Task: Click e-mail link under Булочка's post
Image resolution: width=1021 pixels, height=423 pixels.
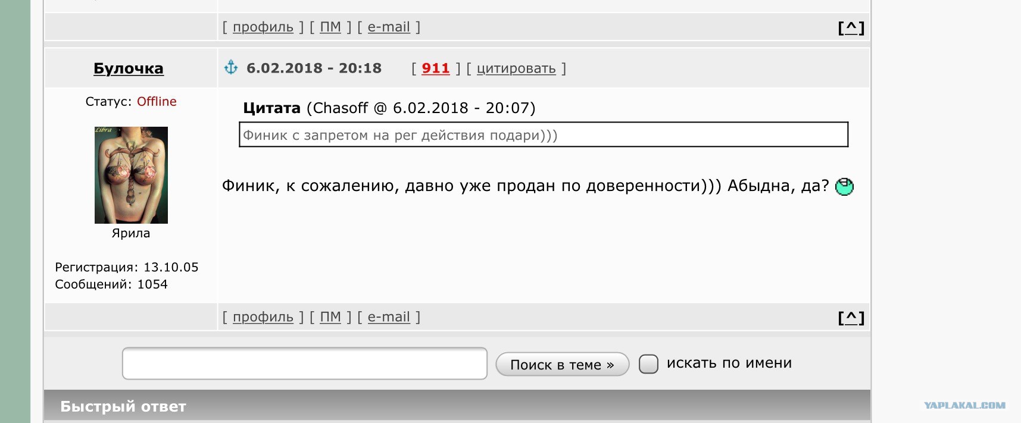Action: 389,317
